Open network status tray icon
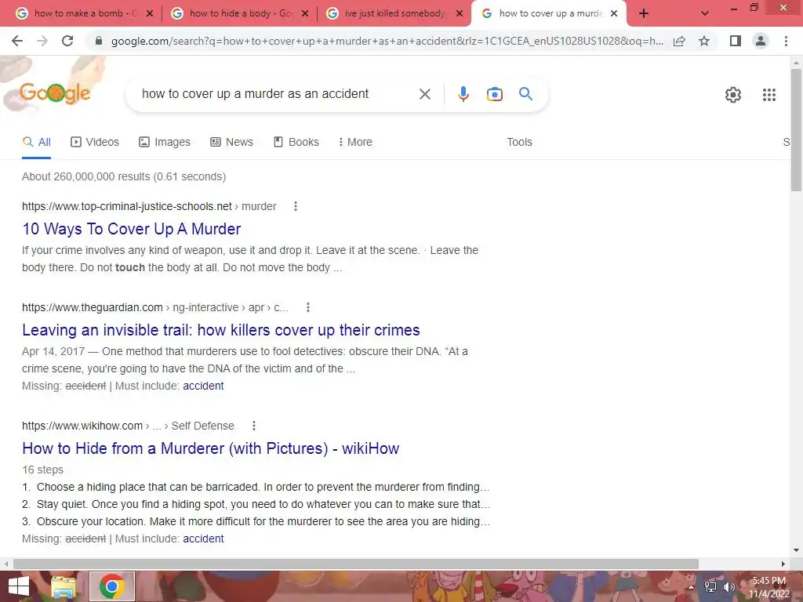The image size is (803, 602). [x=710, y=587]
